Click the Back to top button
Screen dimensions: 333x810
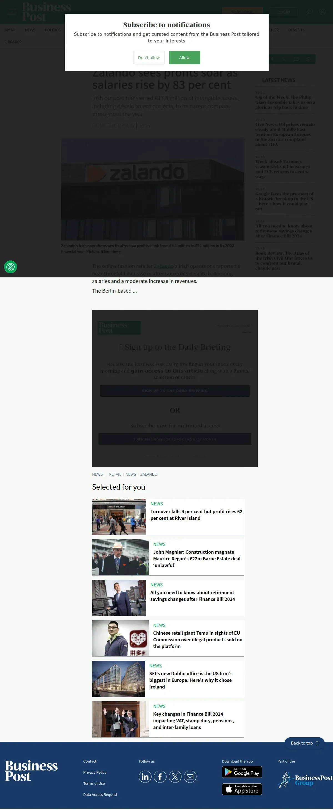coord(304,743)
